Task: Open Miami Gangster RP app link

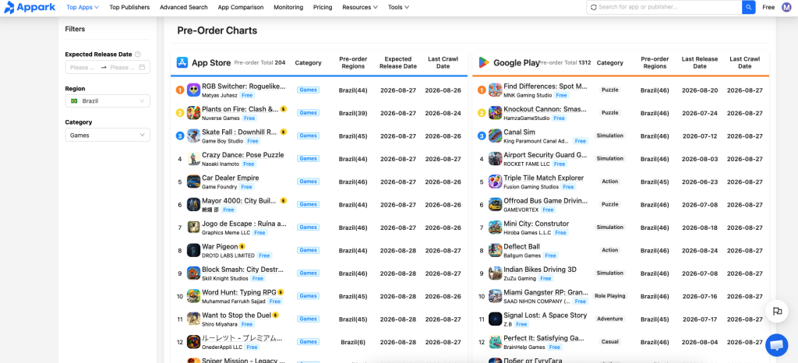Action: (545, 292)
